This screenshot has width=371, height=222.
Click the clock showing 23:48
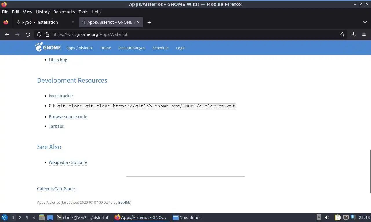point(364,217)
